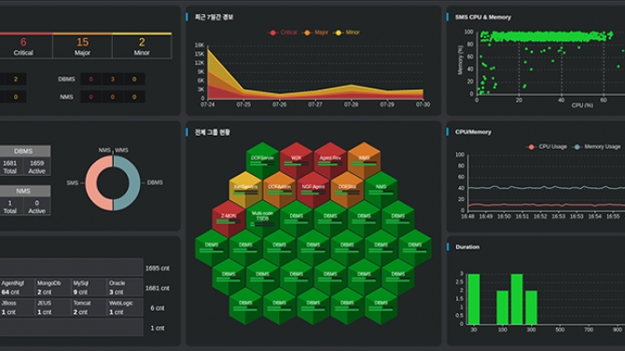The width and height of the screenshot is (625, 351).
Task: Click the NMS header of the status table
Action: 23,191
